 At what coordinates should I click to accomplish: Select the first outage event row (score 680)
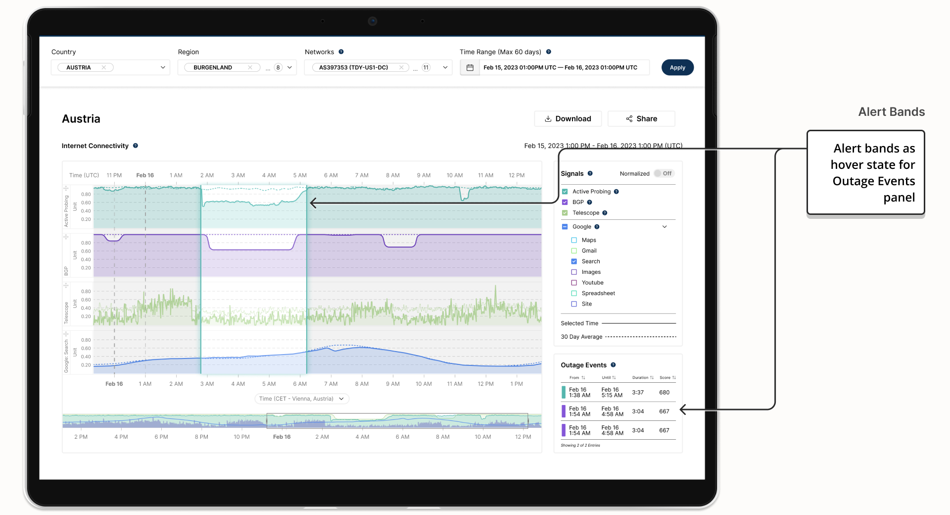pos(618,393)
